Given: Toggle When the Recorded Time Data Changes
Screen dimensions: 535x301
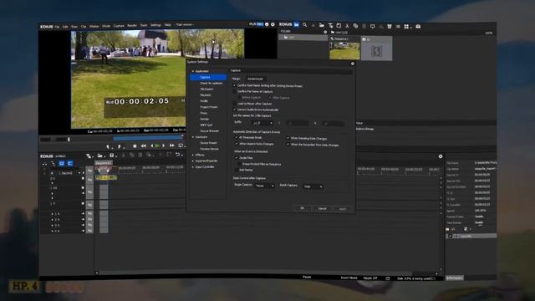Looking at the screenshot, I should [x=288, y=145].
